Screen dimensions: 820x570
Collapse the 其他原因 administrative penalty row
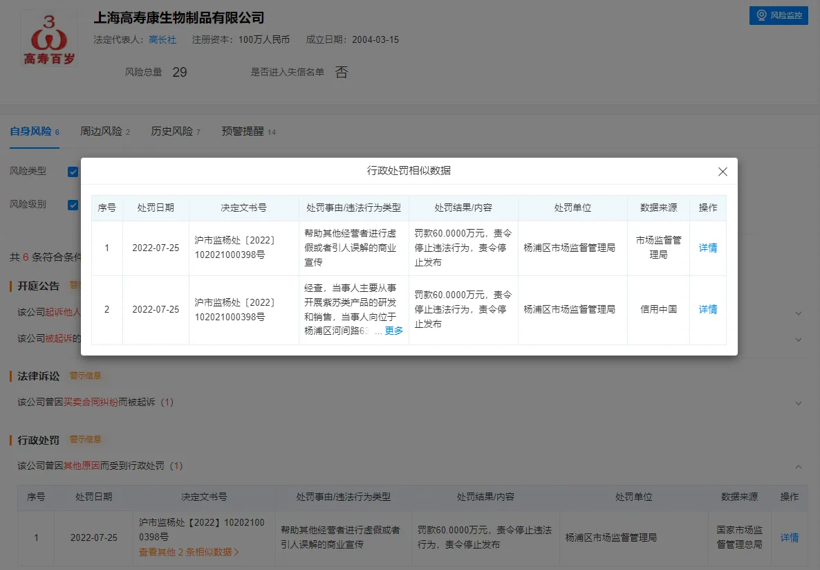(x=799, y=466)
